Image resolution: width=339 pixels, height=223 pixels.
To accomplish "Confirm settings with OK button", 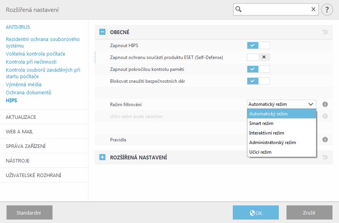I will 256,212.
